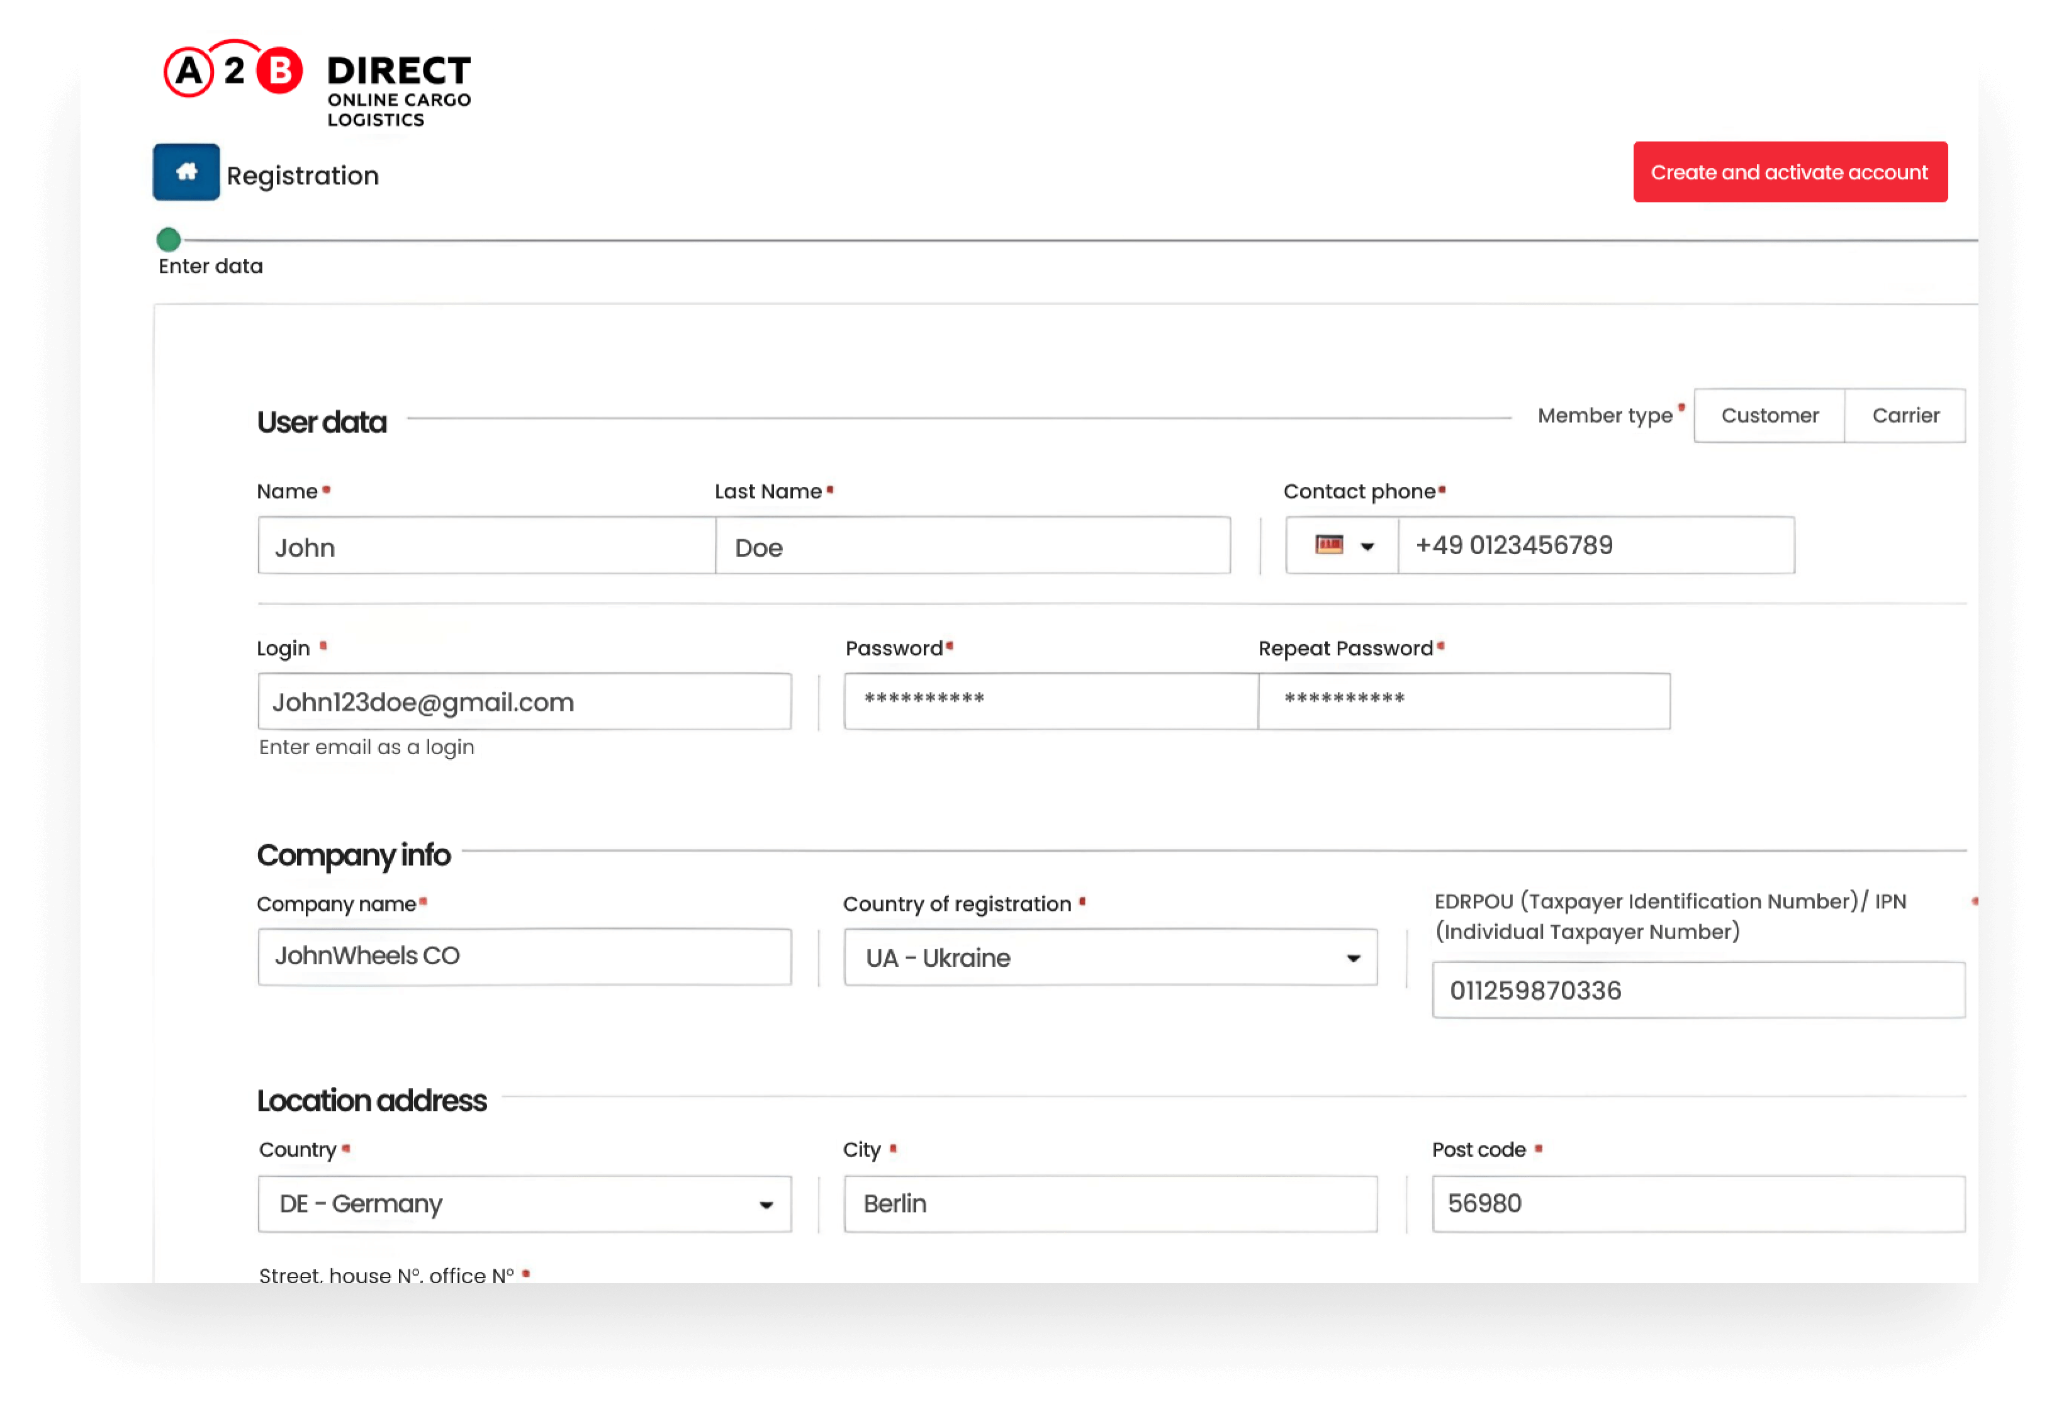The width and height of the screenshot is (2059, 1414).
Task: Click the 'Enter email as a login' hint
Action: (x=366, y=748)
